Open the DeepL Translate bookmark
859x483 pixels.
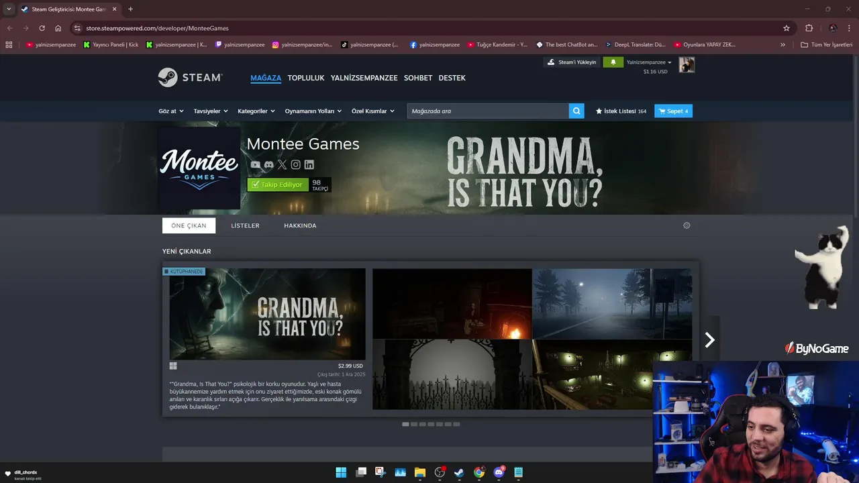coord(635,44)
